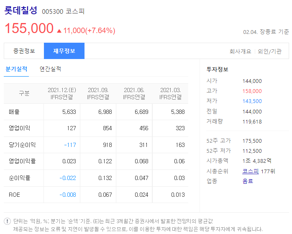
Task: Click the 저가 value 143,500
Action: point(252,101)
